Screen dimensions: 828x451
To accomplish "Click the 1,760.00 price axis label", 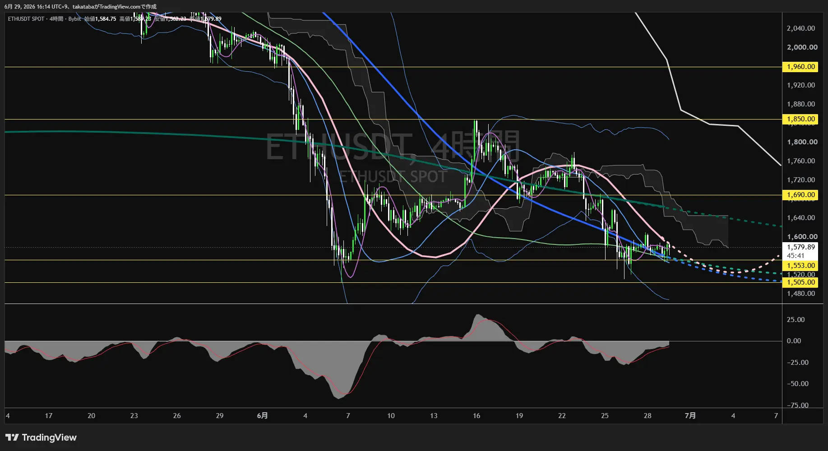I will 801,161.
